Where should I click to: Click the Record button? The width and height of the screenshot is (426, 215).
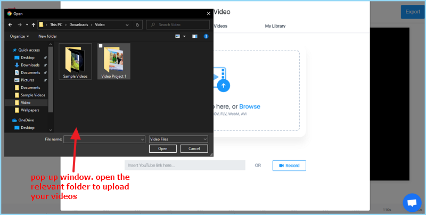[289, 166]
